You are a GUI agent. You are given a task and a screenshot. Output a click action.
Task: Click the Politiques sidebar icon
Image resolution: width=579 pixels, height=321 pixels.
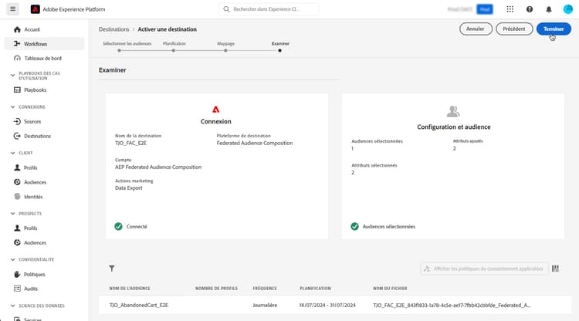[17, 274]
